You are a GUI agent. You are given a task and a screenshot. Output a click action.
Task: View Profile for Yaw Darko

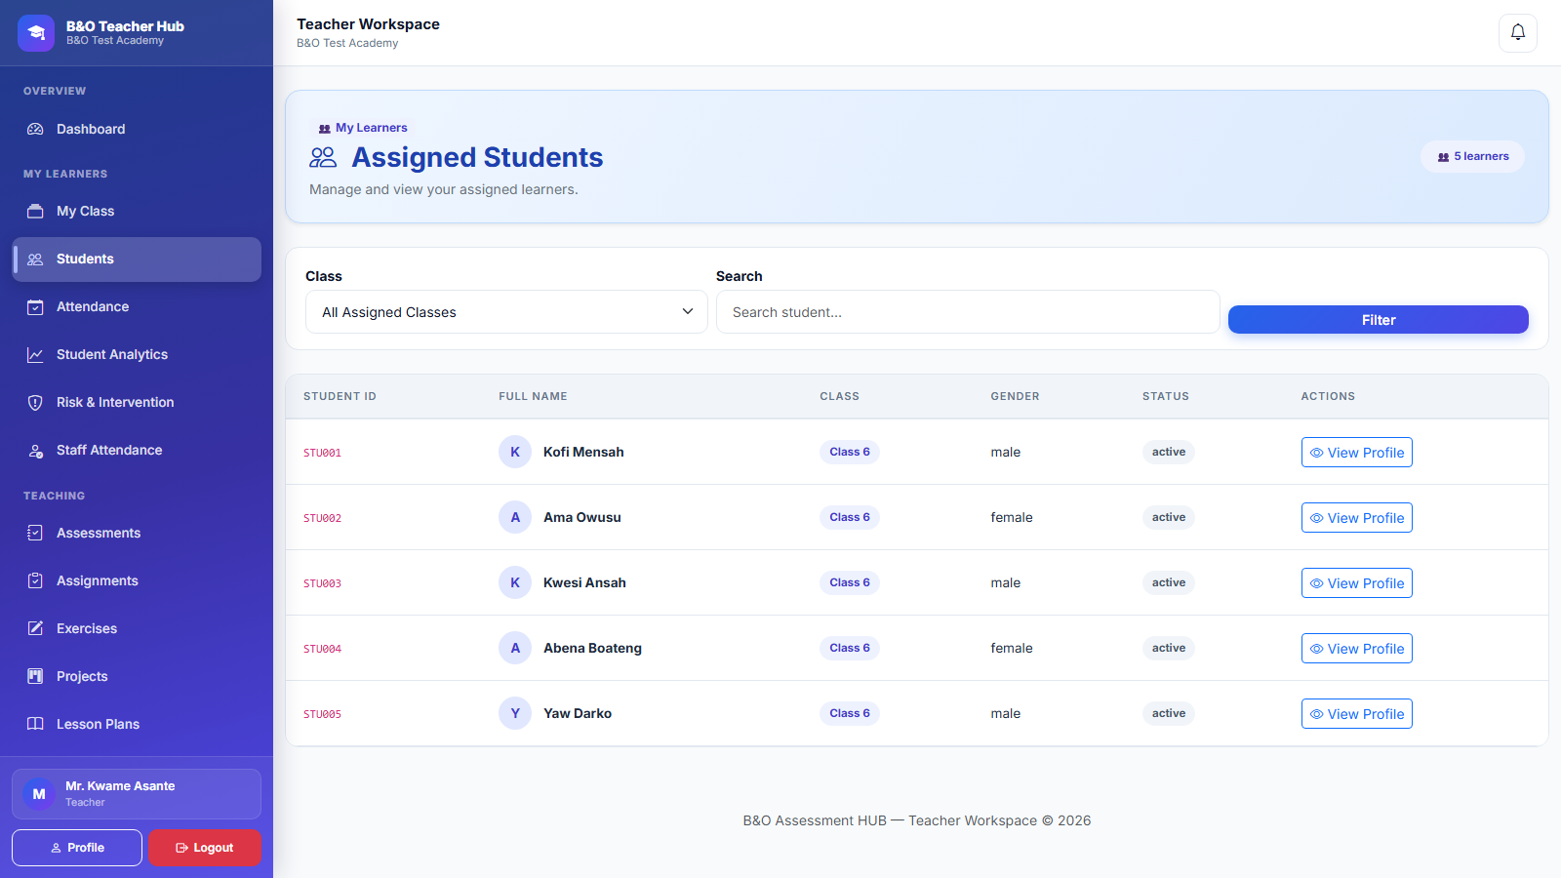(x=1357, y=714)
